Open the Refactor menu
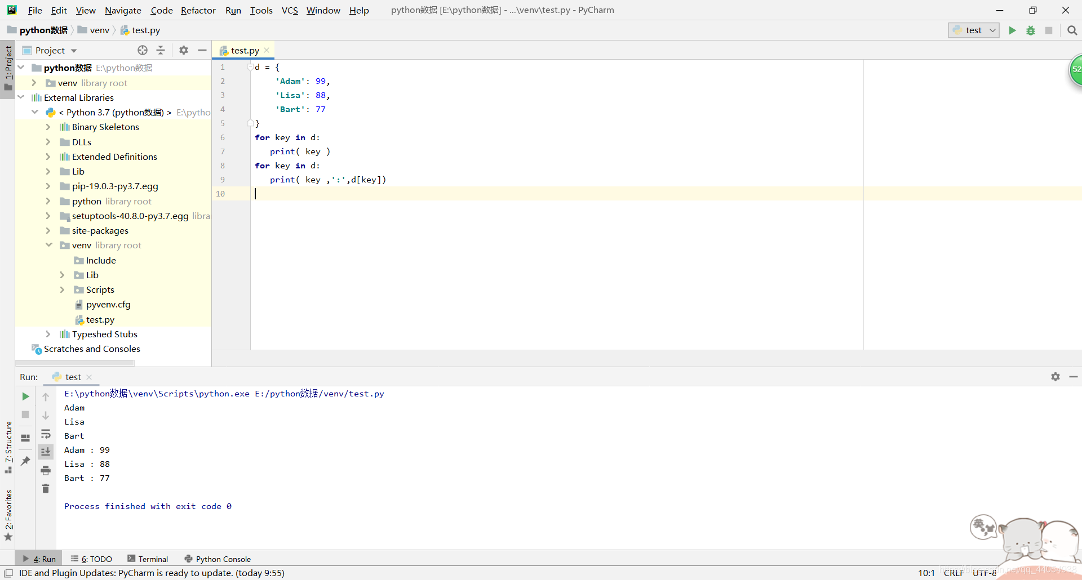 pos(198,10)
